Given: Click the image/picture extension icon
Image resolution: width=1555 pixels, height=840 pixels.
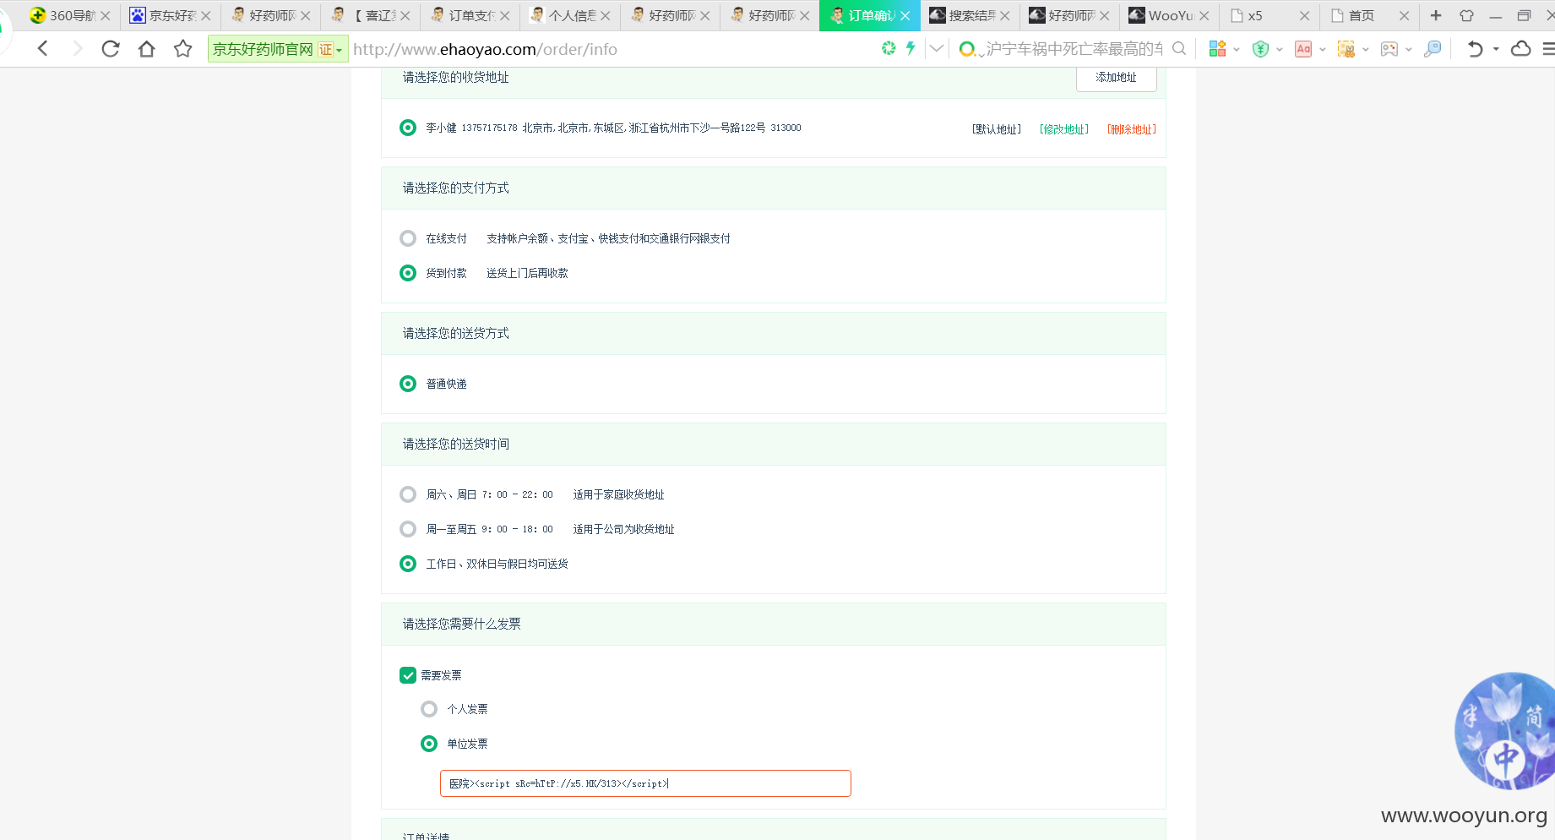Looking at the screenshot, I should coord(1389,49).
